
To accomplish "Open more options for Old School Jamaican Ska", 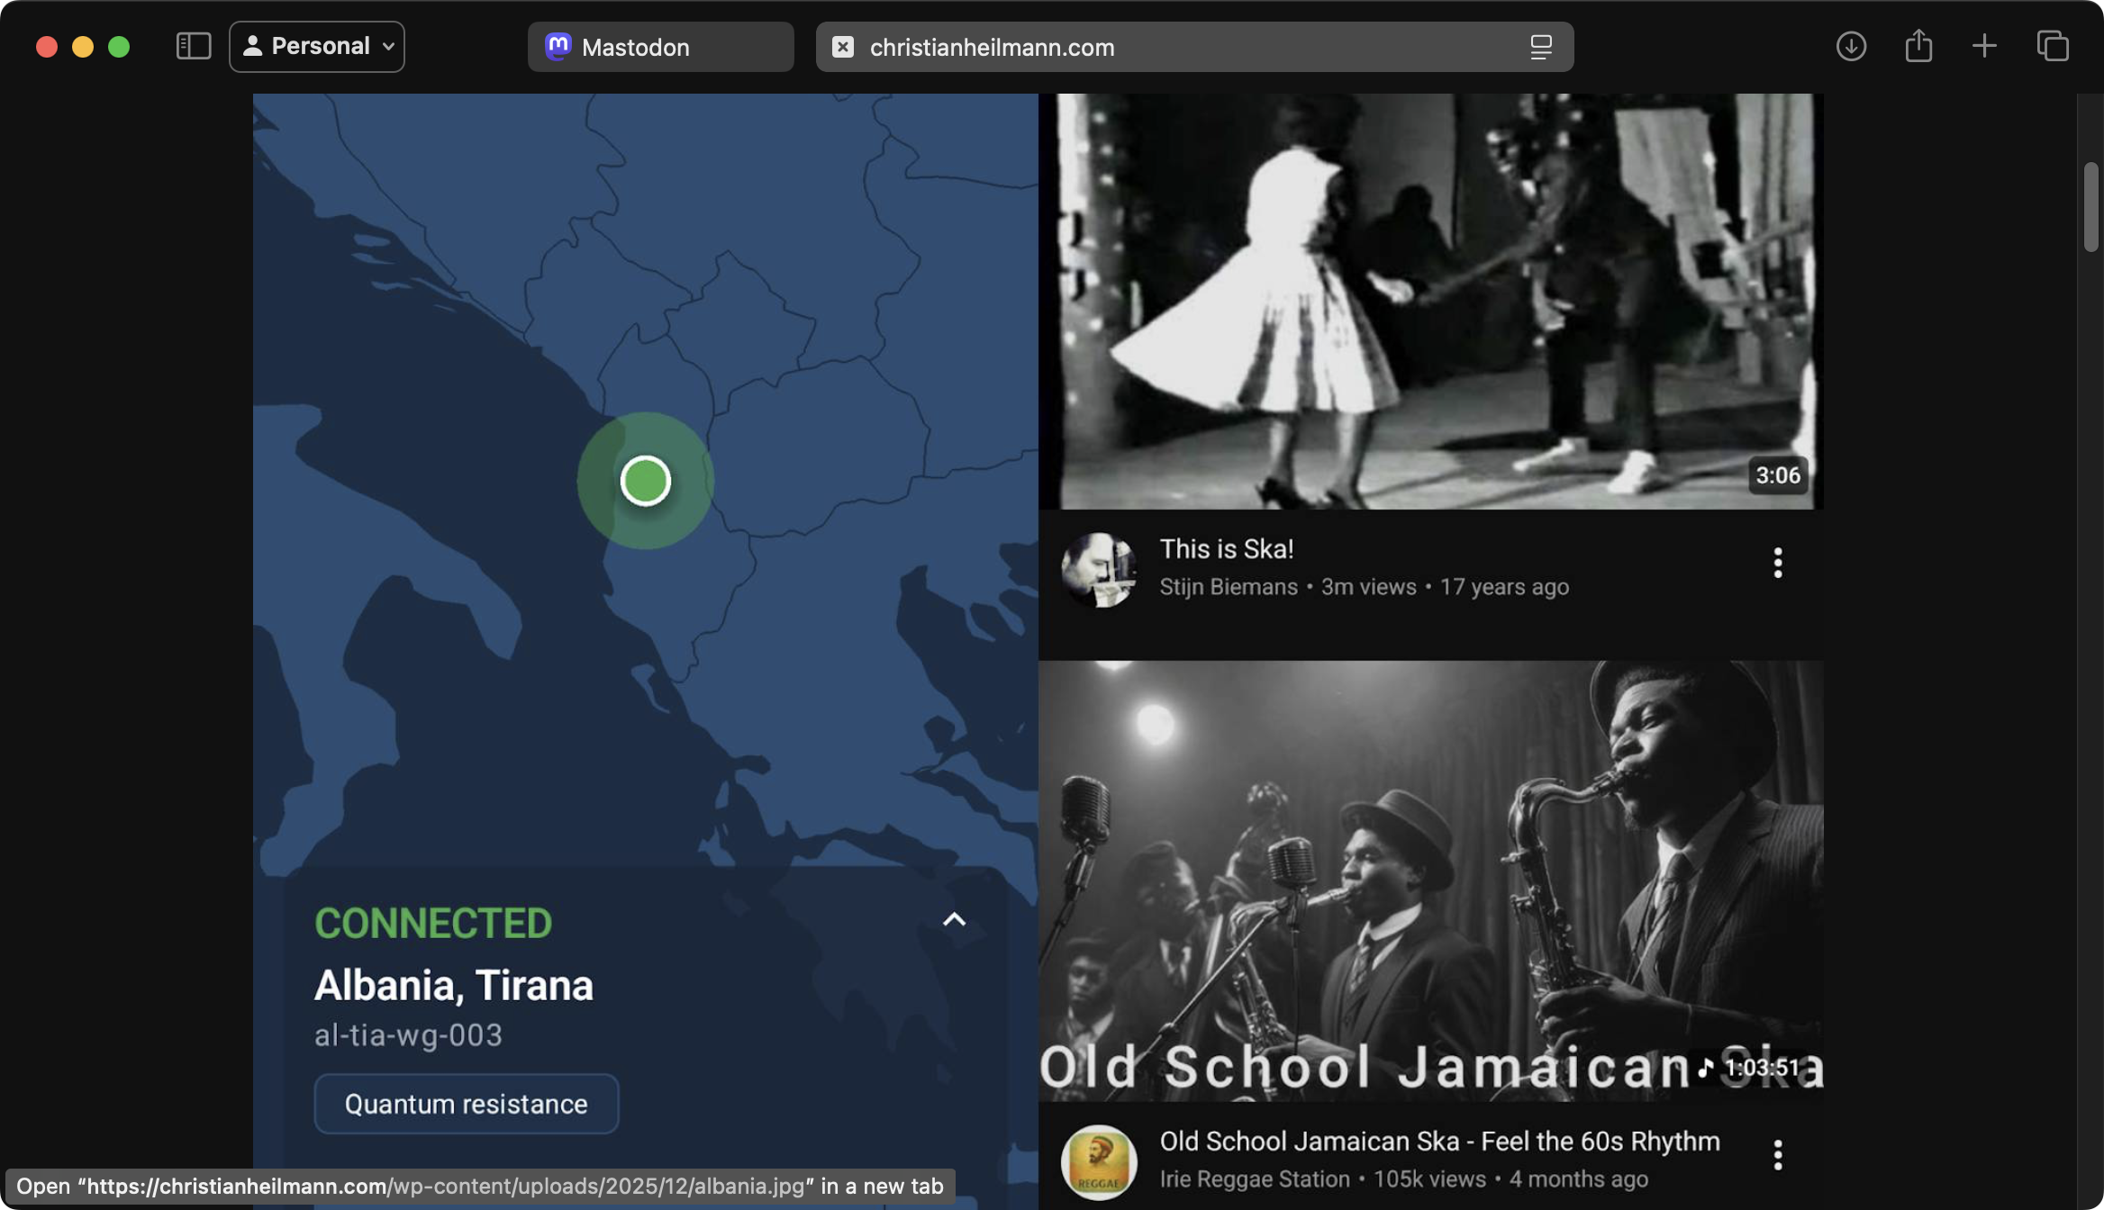I will point(1777,1154).
